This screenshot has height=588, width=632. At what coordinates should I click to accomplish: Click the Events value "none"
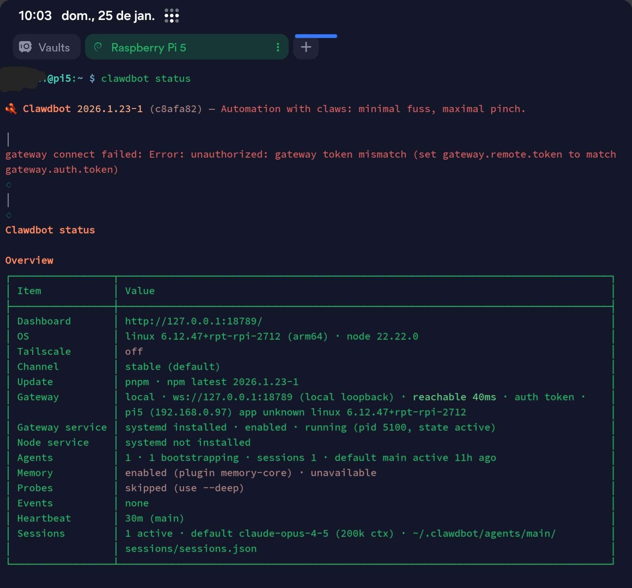click(x=137, y=503)
